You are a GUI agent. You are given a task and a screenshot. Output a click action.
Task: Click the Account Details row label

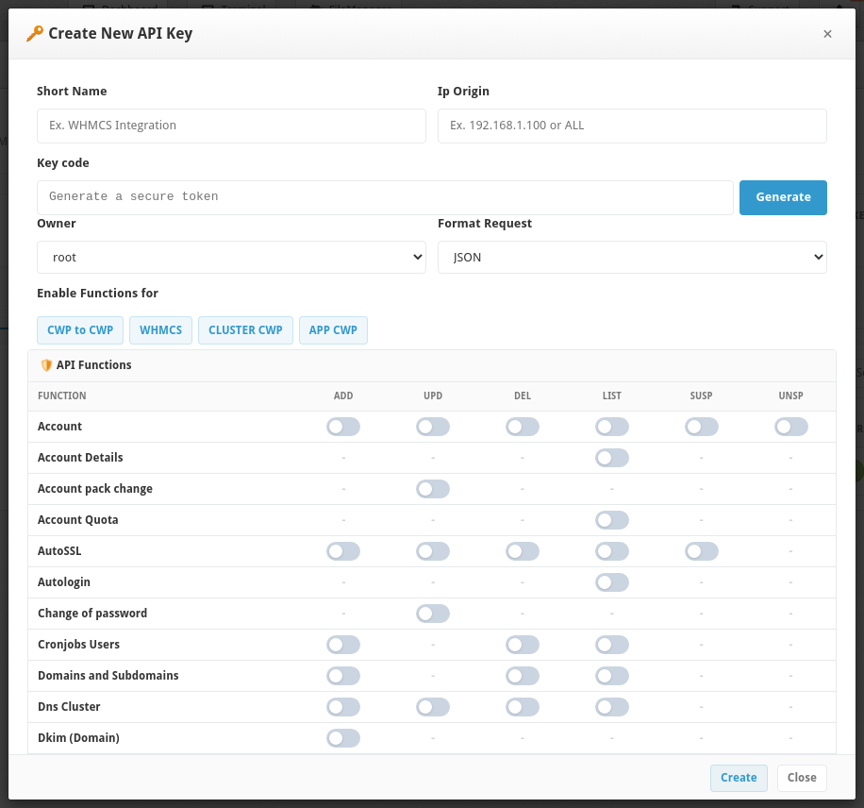point(80,458)
